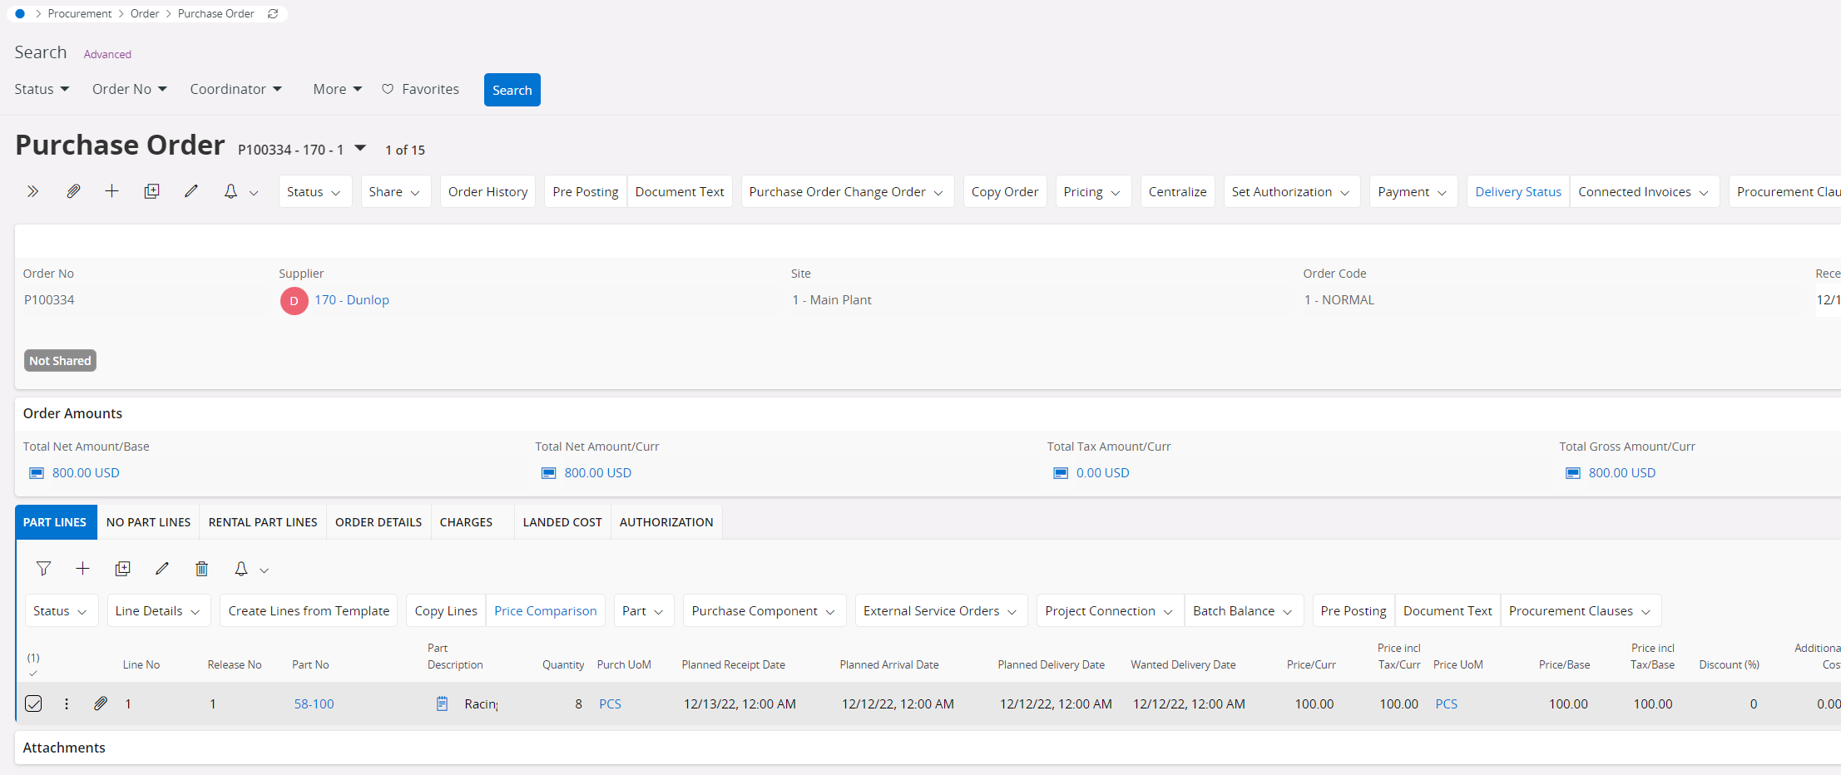The height and width of the screenshot is (775, 1841).
Task: Open the three-dot row menu for line 1
Action: click(67, 704)
